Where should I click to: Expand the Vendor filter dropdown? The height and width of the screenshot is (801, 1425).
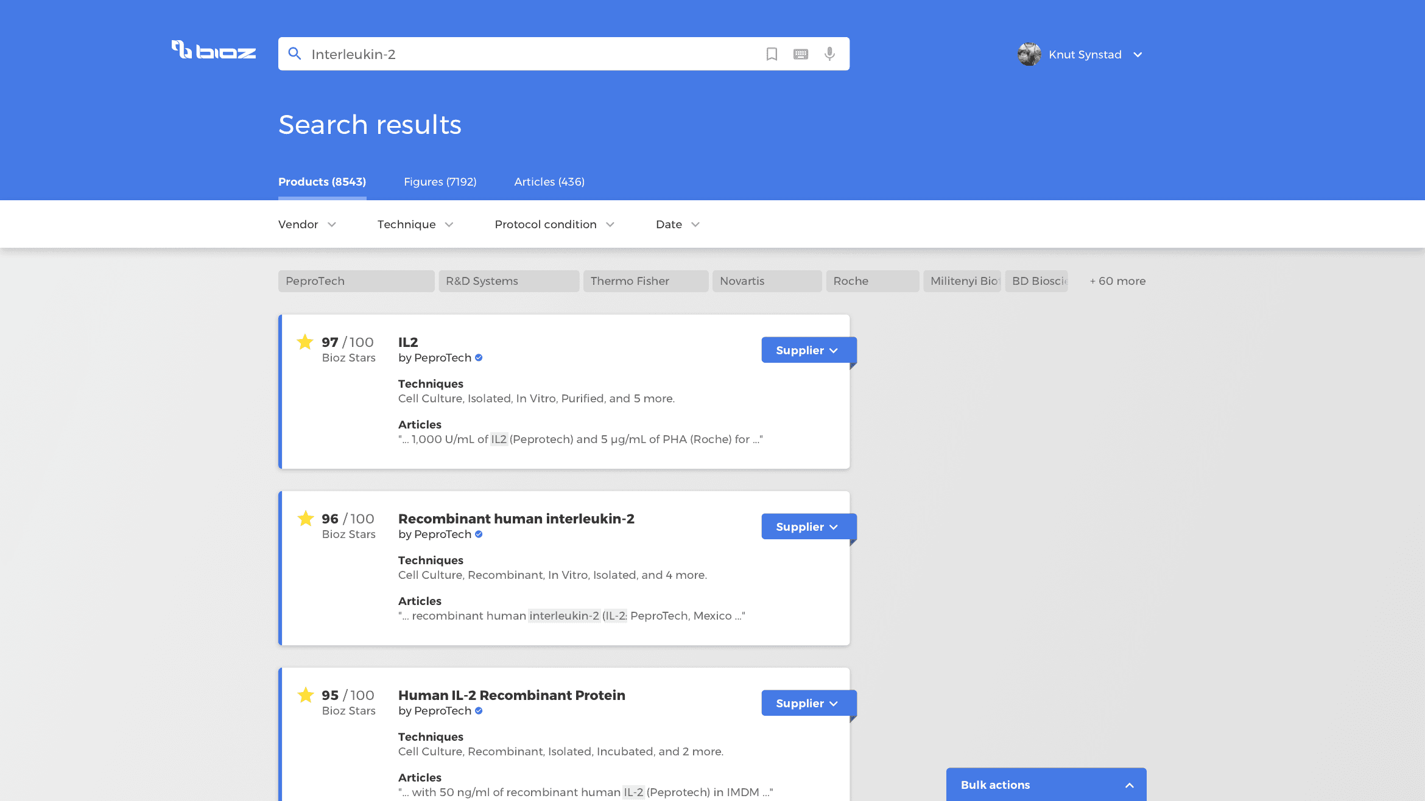click(x=307, y=225)
